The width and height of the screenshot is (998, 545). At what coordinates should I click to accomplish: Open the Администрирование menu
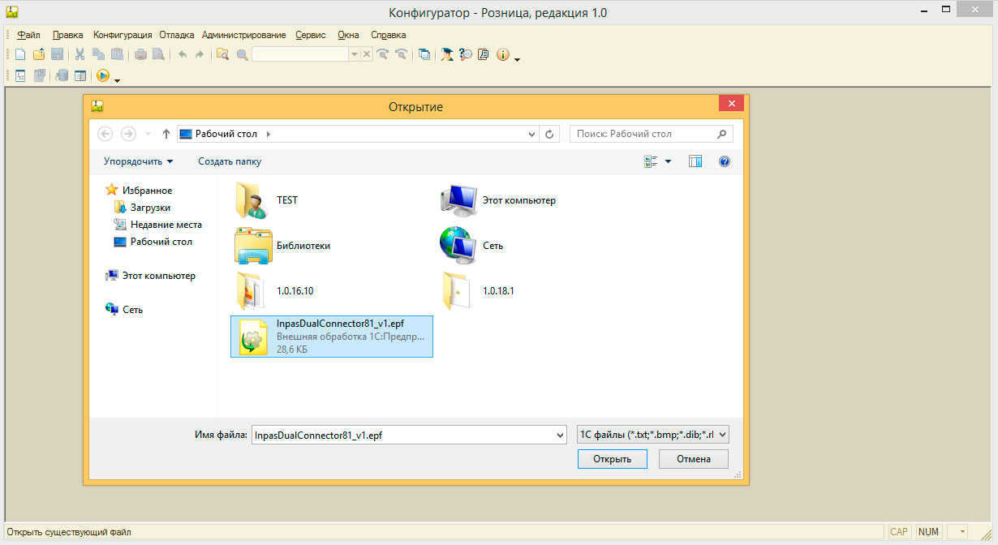[x=243, y=35]
